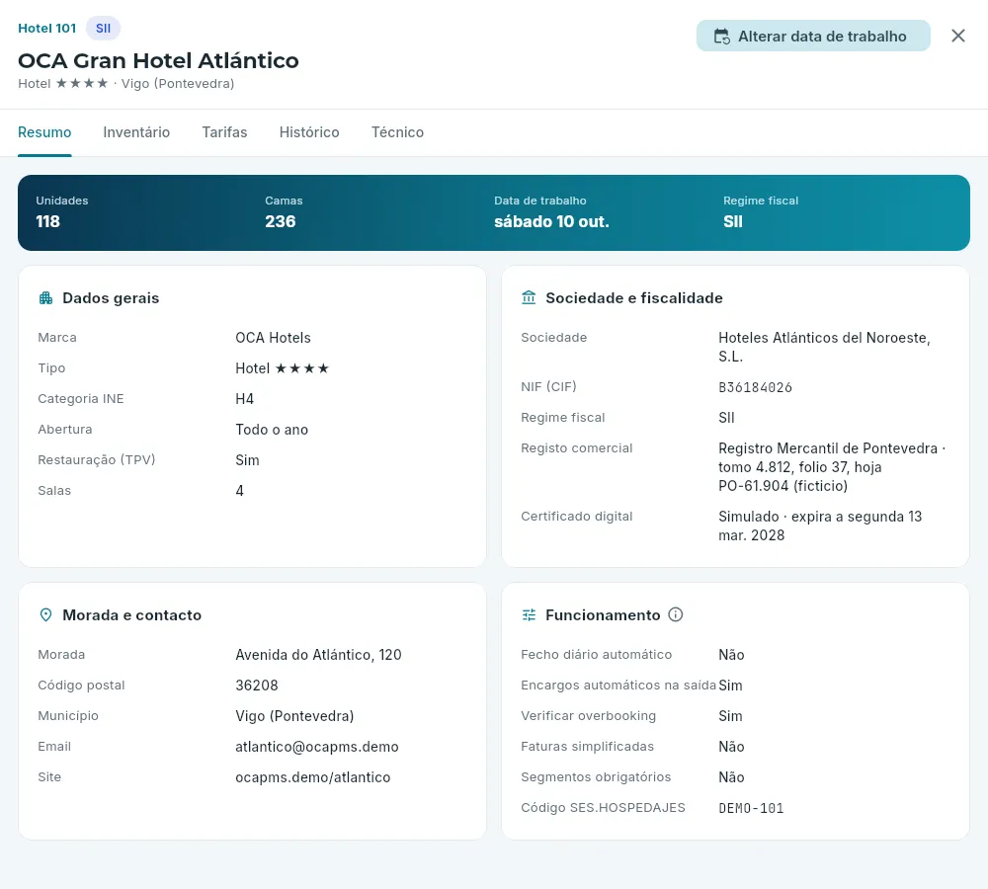Click the SII badge next to Hotel 101

tap(104, 29)
